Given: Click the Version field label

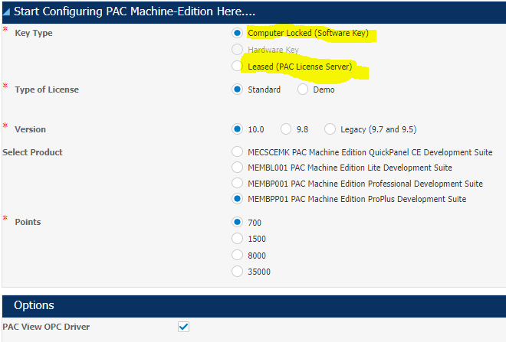Looking at the screenshot, I should tap(31, 129).
